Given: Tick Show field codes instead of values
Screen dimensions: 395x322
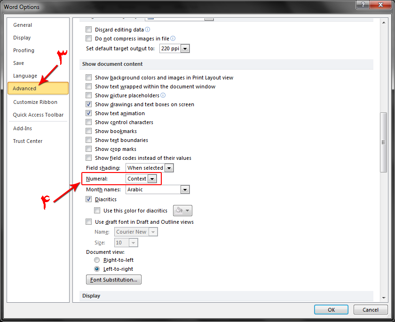Looking at the screenshot, I should pos(89,158).
